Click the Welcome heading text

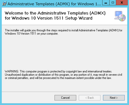click(55, 16)
